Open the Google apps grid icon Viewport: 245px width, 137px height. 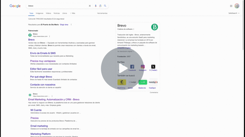pyautogui.click(x=231, y=6)
